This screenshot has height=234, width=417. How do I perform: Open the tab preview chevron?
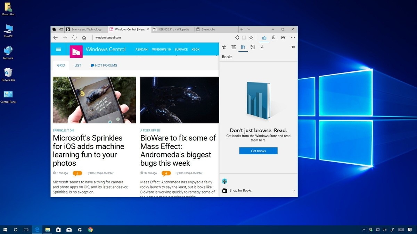point(249,29)
